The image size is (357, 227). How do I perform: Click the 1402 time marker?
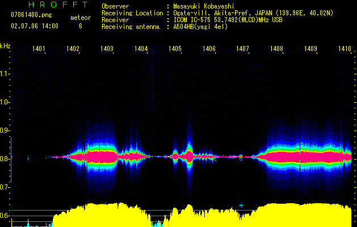click(73, 48)
